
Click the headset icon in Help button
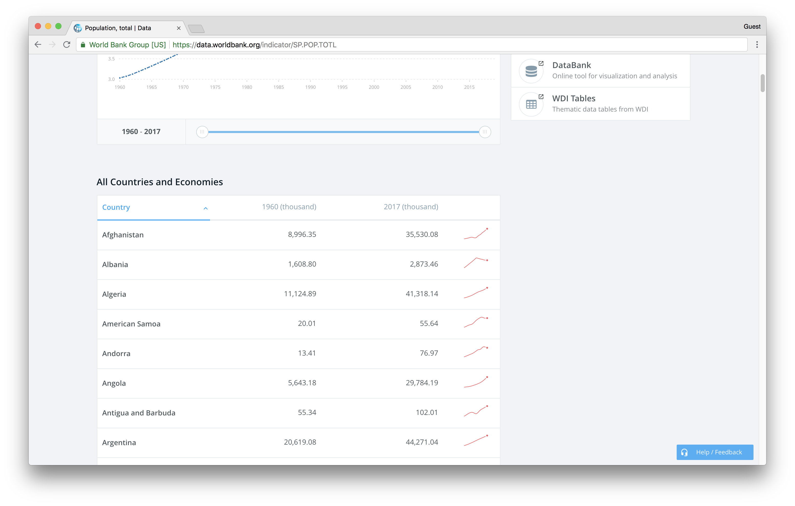pos(684,452)
